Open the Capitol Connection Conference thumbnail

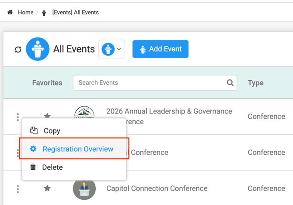(84, 188)
